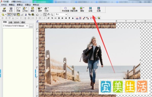This screenshot has height=97, width=152.
Task: Expand the C:\Windows\Web\Wallpaper path dropdown
Action: point(27,26)
